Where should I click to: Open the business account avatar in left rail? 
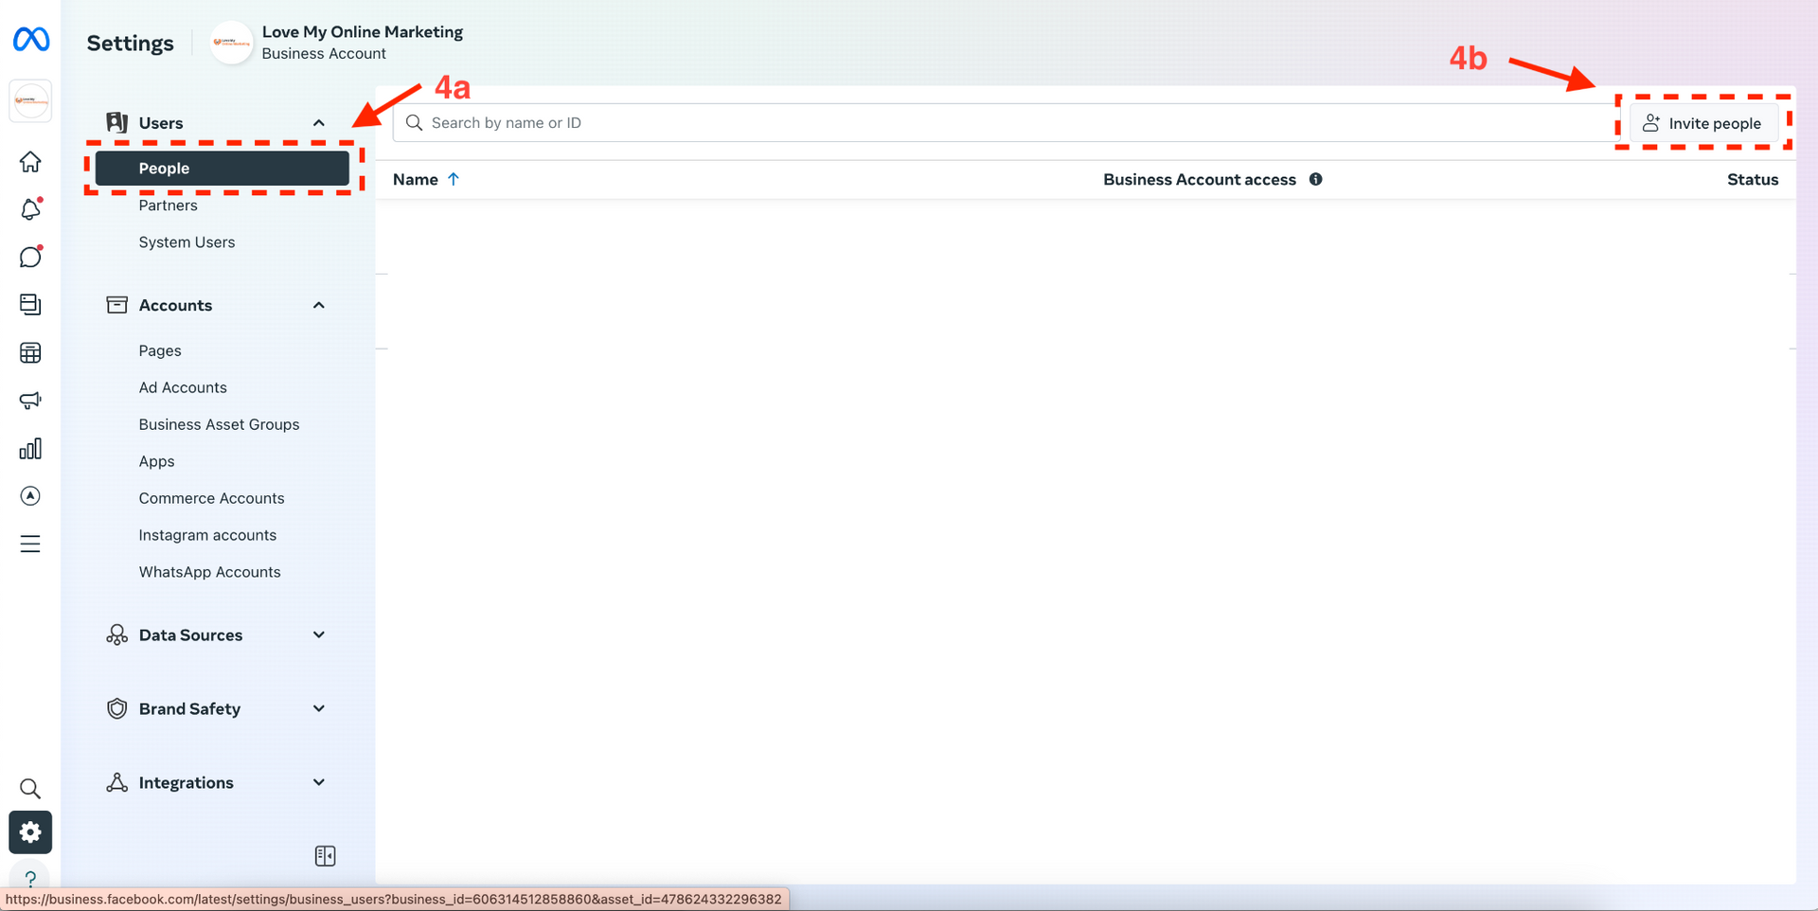tap(30, 100)
